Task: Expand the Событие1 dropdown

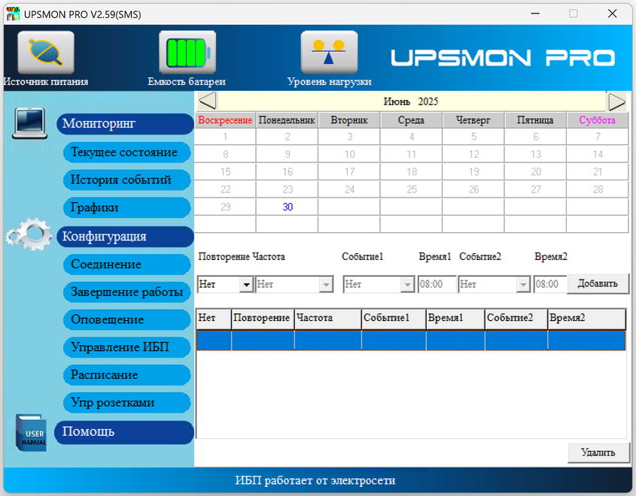Action: click(407, 284)
